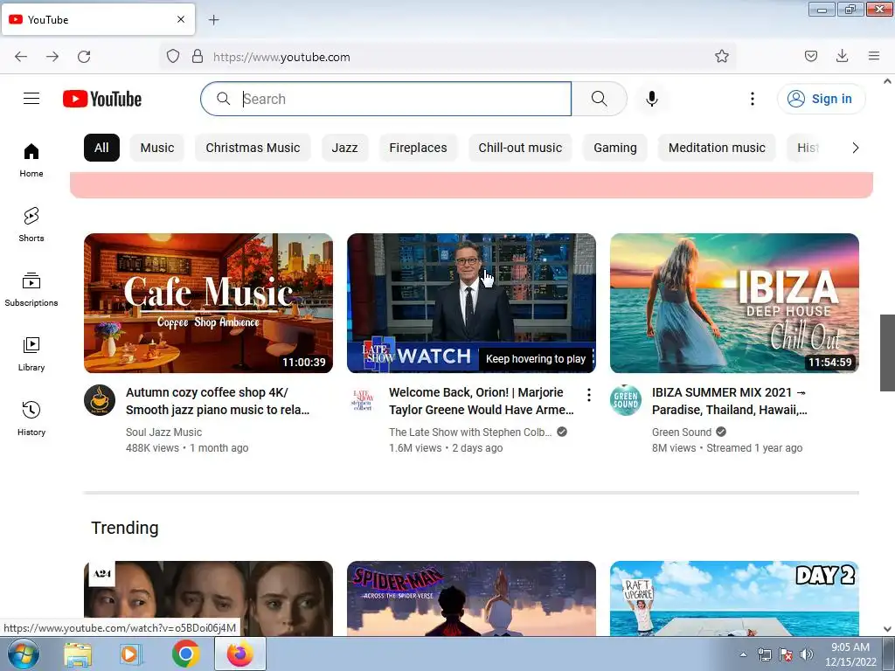Open 'IBIZA SUMMER MIX 2021' title

point(730,401)
